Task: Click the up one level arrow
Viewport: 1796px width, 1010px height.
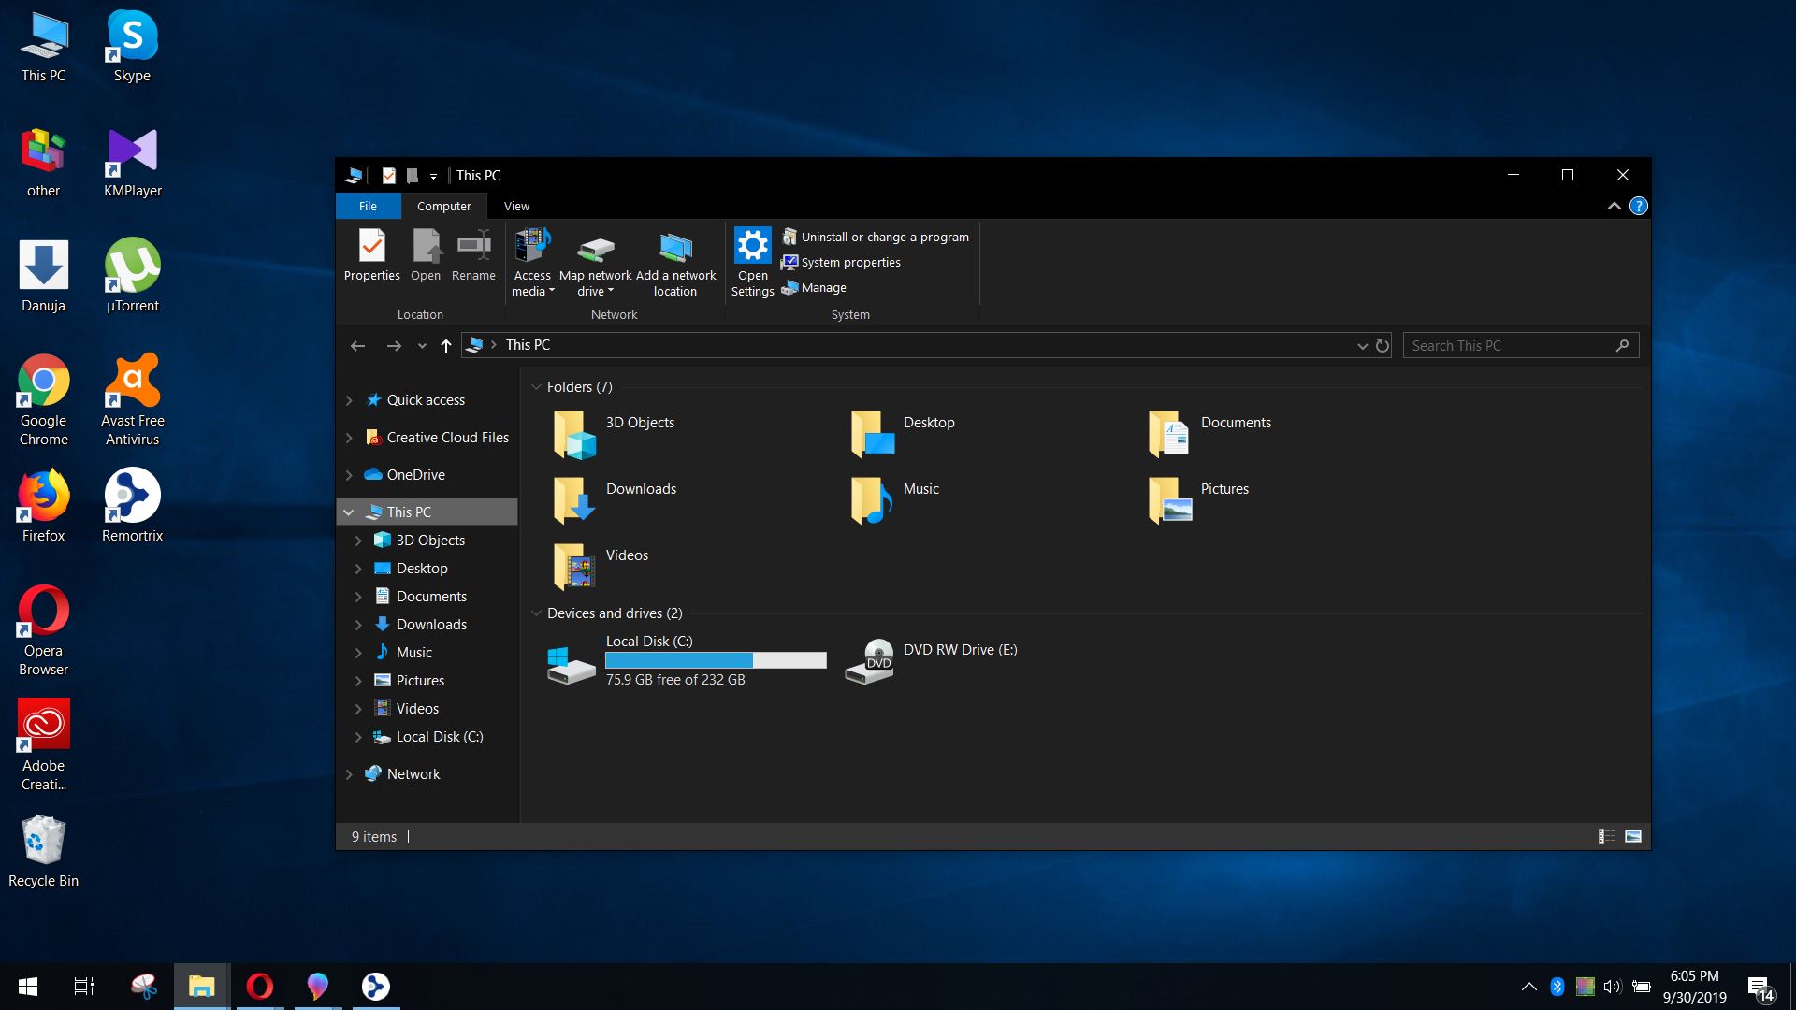Action: [446, 346]
